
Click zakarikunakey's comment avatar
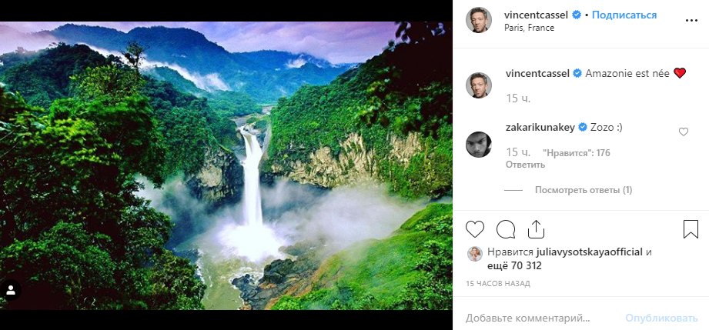(x=479, y=142)
